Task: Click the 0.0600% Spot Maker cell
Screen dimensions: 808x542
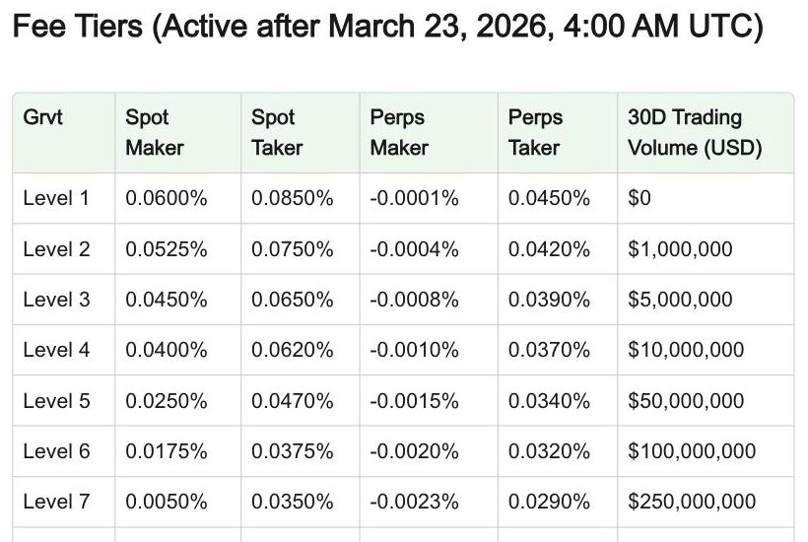Action: pyautogui.click(x=167, y=198)
